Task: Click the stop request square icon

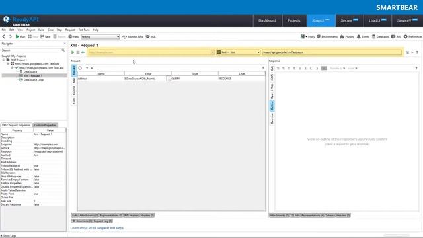Action: click(x=78, y=52)
